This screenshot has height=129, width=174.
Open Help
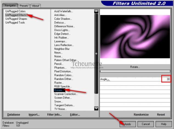(164, 124)
